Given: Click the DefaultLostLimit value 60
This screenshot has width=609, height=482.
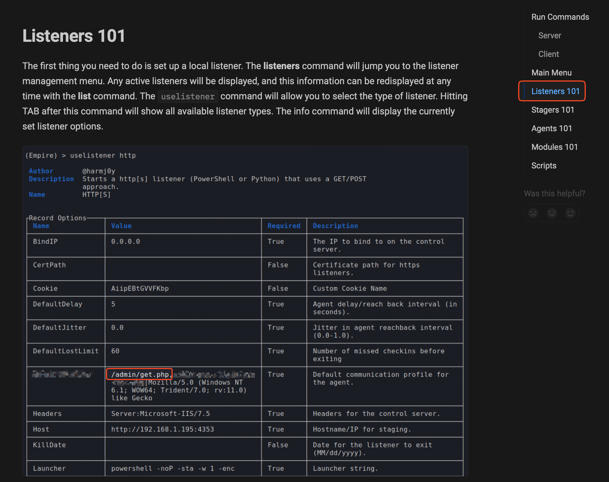Looking at the screenshot, I should click(x=115, y=351).
